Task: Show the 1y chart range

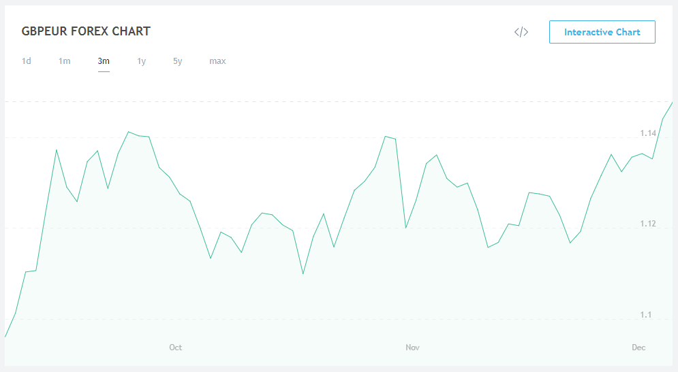Action: pos(142,61)
